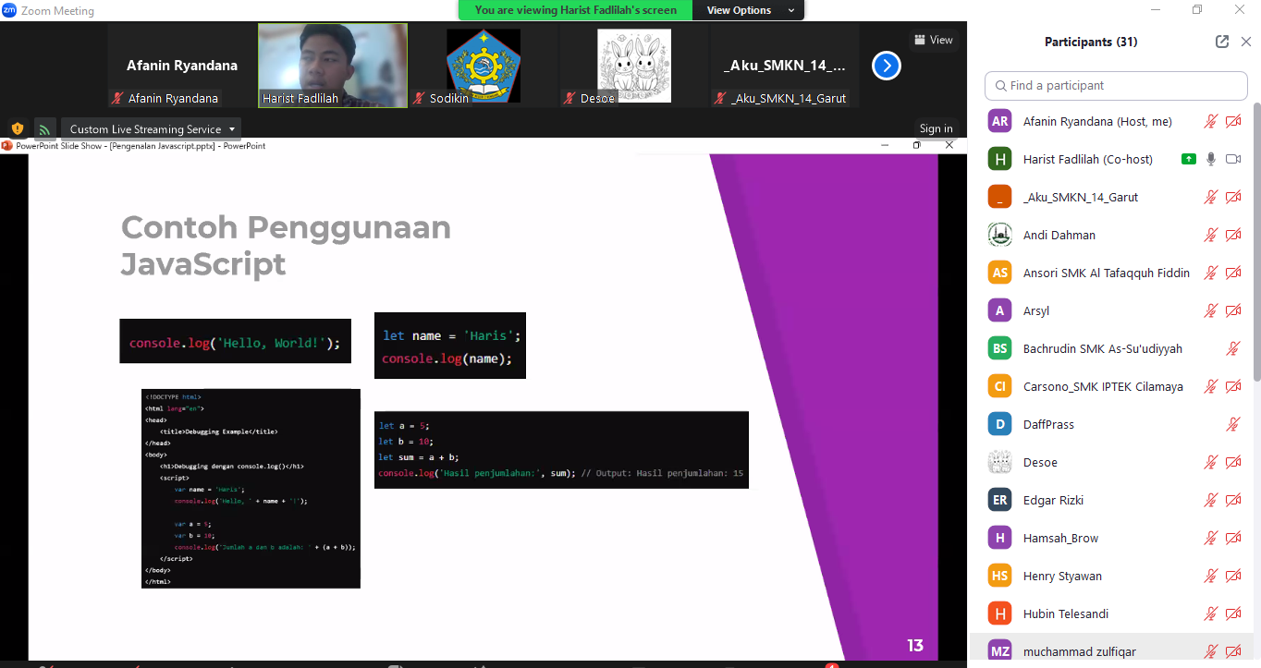This screenshot has width=1261, height=668.
Task: Select Harist Fadlilah's video thumbnail
Action: 333,66
